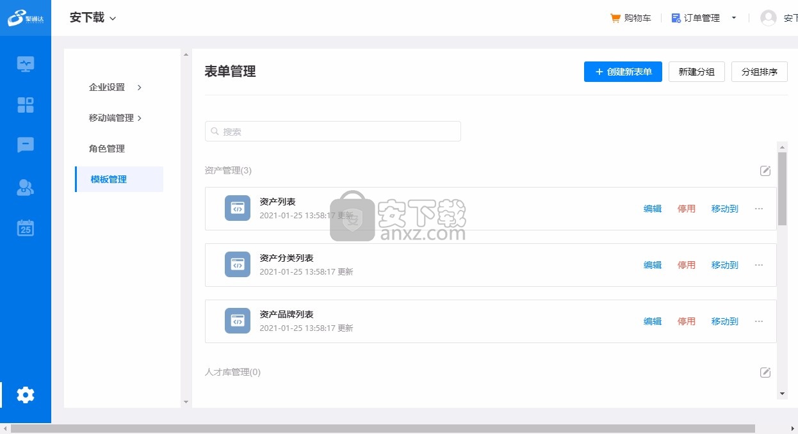Open the calendar sidebar icon
This screenshot has height=434, width=798.
tap(26, 228)
